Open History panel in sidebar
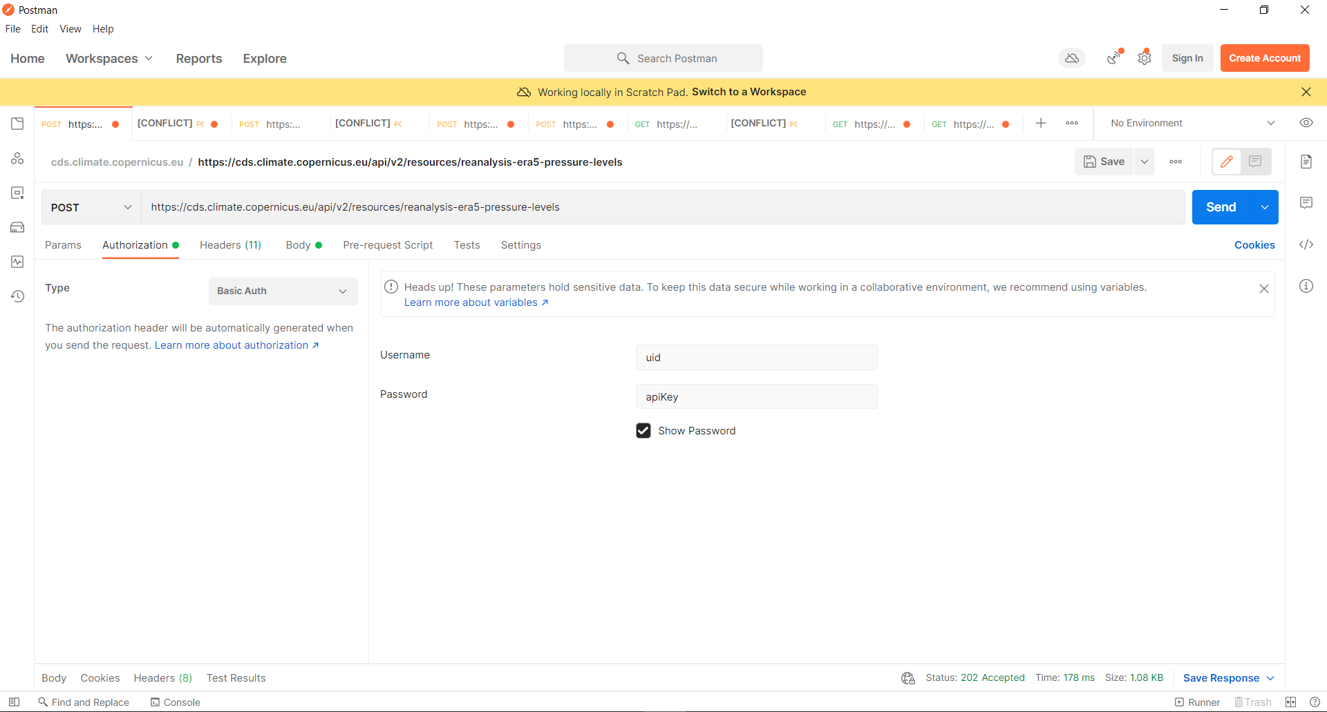 17,296
